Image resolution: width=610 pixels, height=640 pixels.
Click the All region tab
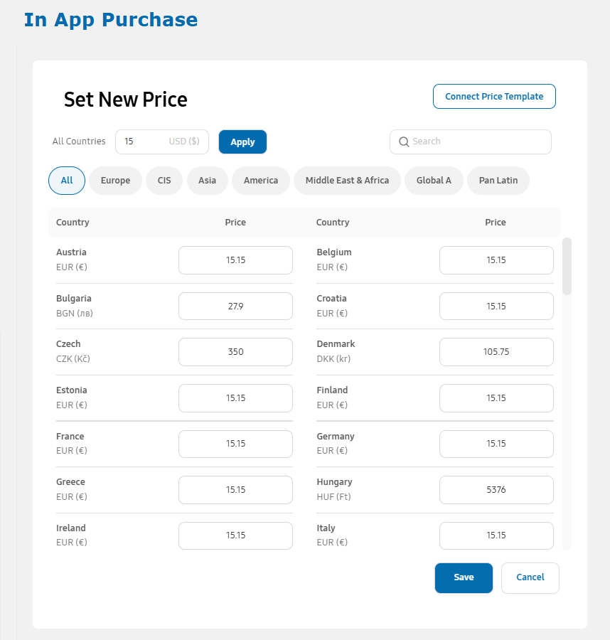(x=67, y=181)
